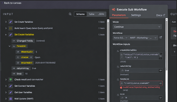Open the Parameters tab

pos(119,15)
